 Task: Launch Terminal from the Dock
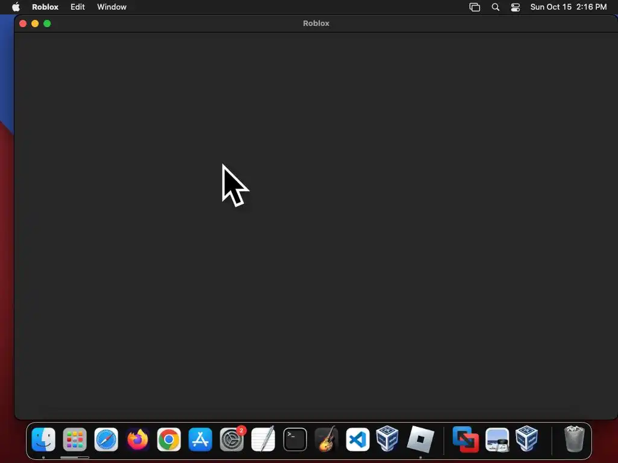click(295, 439)
